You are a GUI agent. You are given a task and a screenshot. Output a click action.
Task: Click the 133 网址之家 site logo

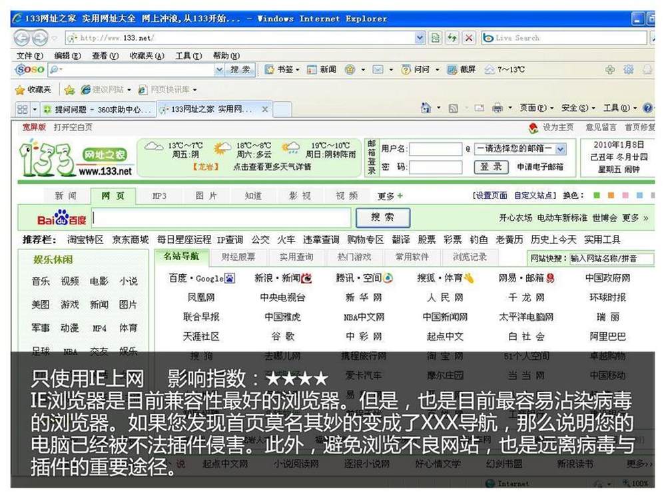click(77, 159)
